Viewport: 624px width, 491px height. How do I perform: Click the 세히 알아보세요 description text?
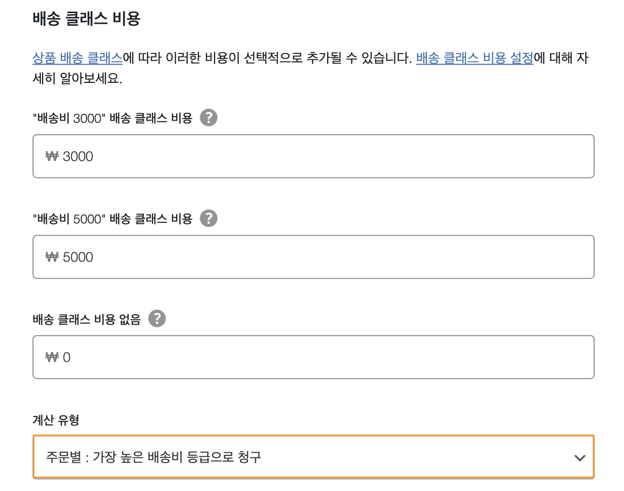(x=77, y=79)
